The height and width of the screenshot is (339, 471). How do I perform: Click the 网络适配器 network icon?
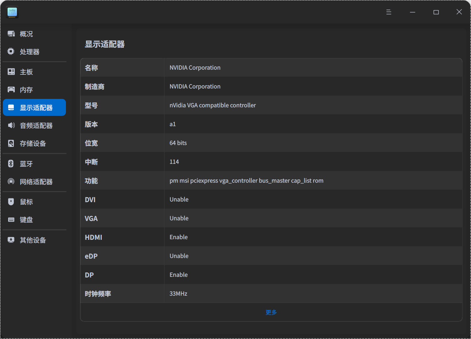(x=11, y=181)
